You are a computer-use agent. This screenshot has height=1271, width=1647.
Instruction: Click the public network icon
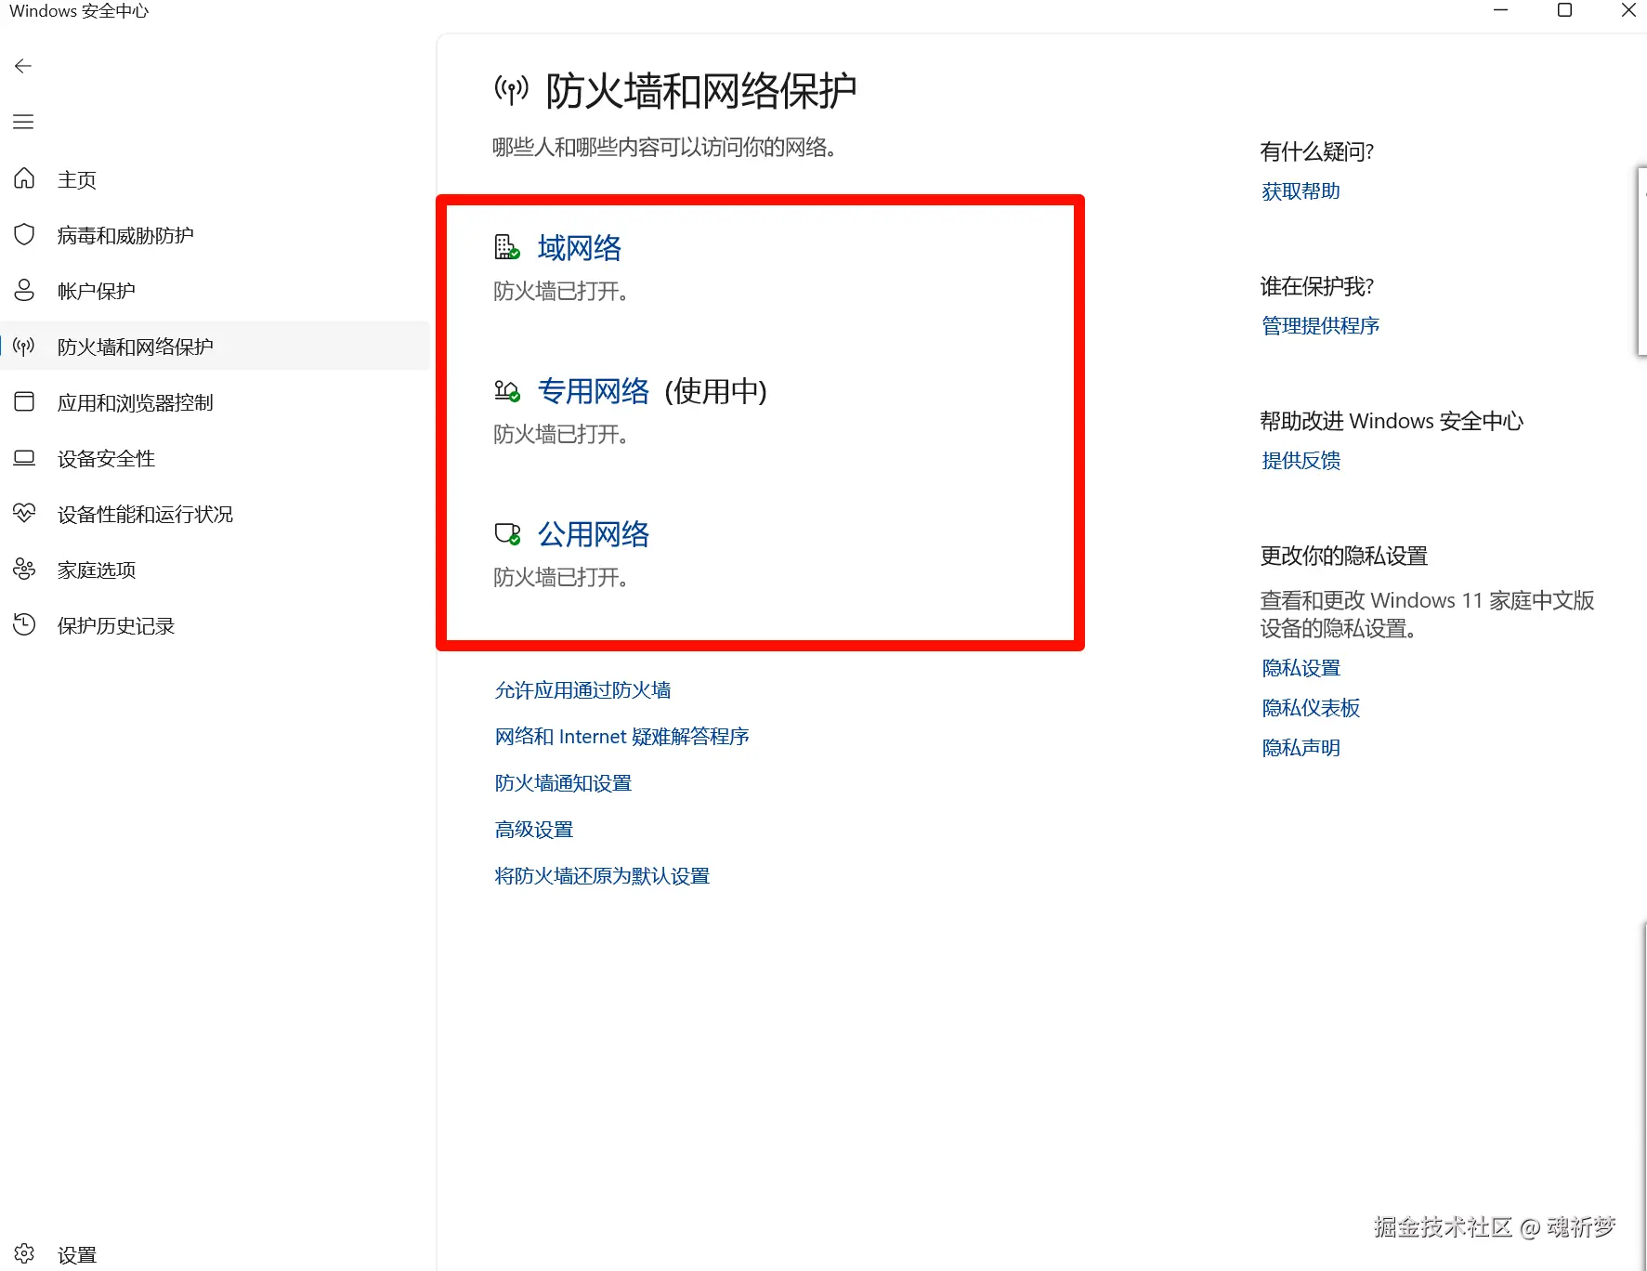click(507, 533)
